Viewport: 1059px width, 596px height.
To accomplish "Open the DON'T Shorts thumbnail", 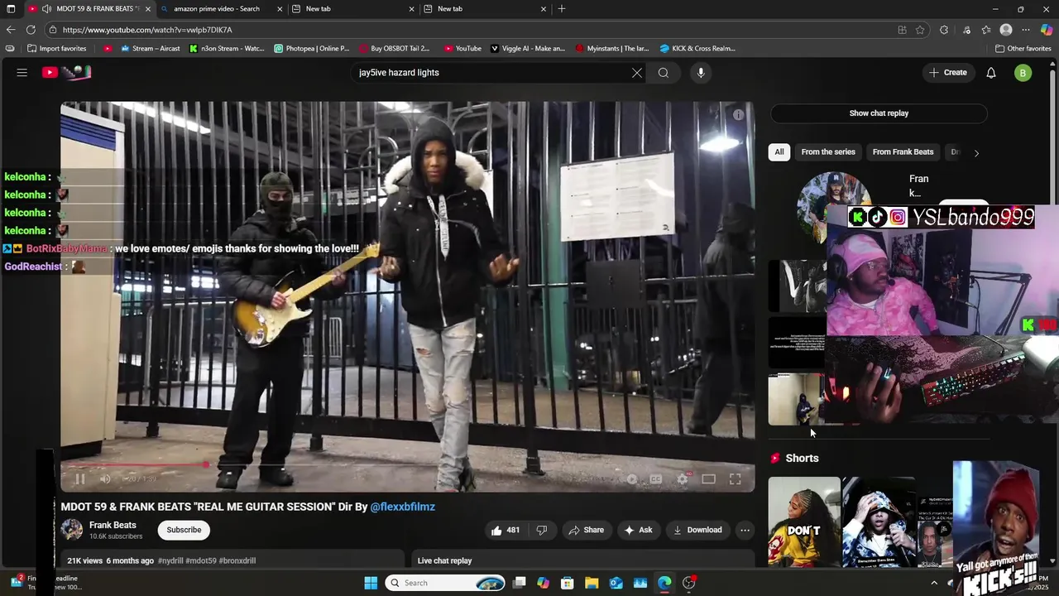I will point(804,521).
